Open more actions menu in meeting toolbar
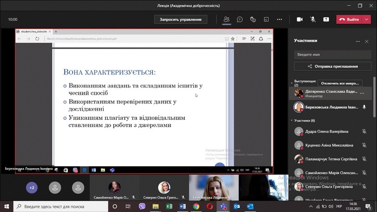The image size is (377, 212). coord(279,19)
